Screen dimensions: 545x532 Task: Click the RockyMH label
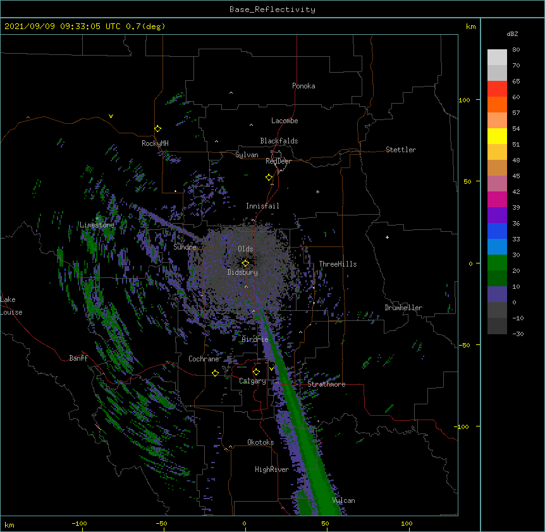155,143
